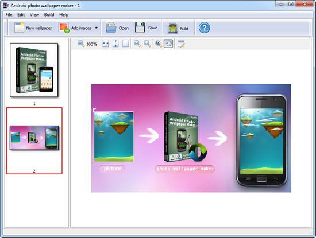This screenshot has height=238, width=316.
Task: Open the Build menu
Action: [49, 15]
